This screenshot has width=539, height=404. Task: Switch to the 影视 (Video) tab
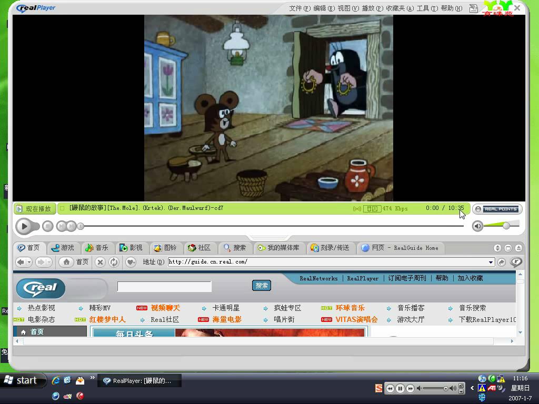[x=131, y=248]
